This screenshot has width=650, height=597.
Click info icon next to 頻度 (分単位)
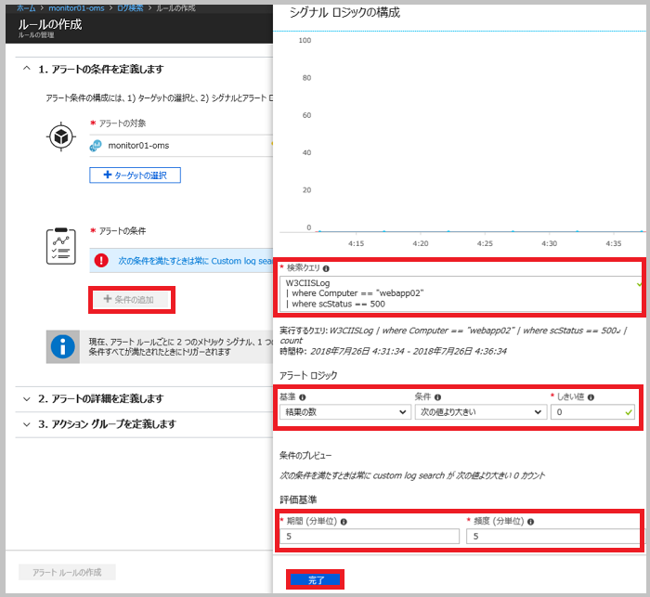(530, 522)
